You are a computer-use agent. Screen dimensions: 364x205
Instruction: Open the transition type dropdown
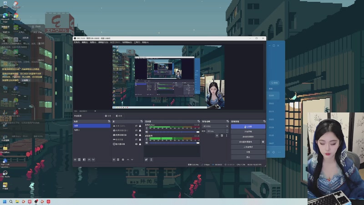pos(215,126)
